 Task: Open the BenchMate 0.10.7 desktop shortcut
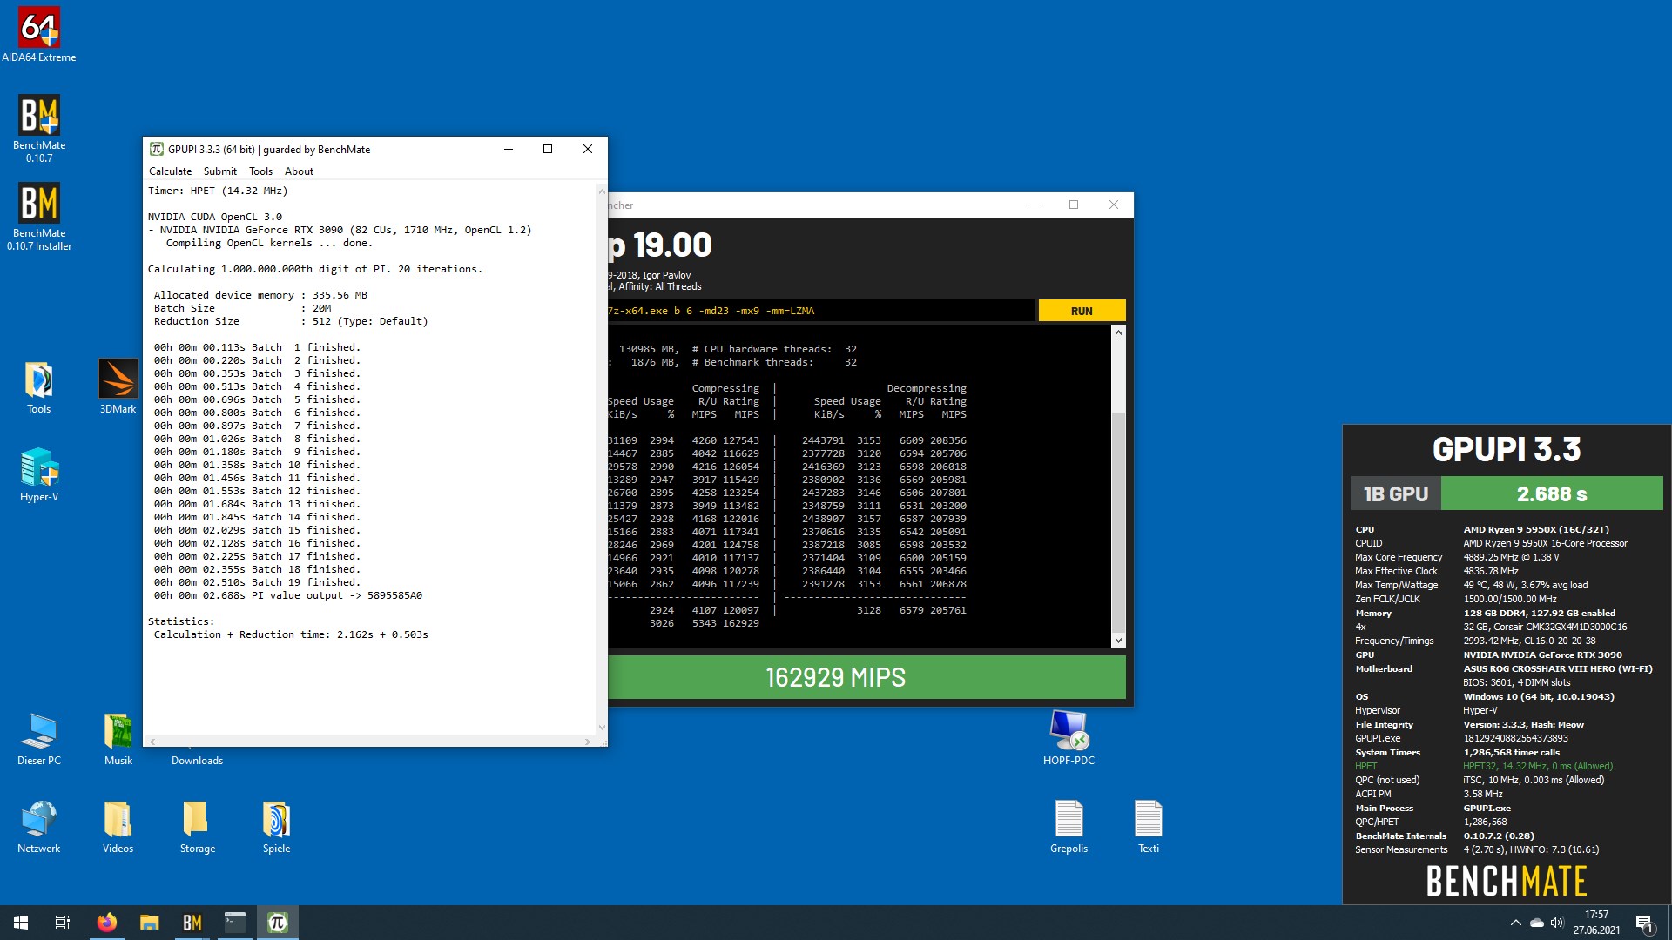click(39, 129)
